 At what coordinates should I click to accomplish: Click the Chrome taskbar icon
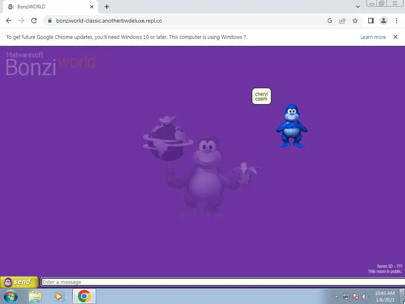84,296
